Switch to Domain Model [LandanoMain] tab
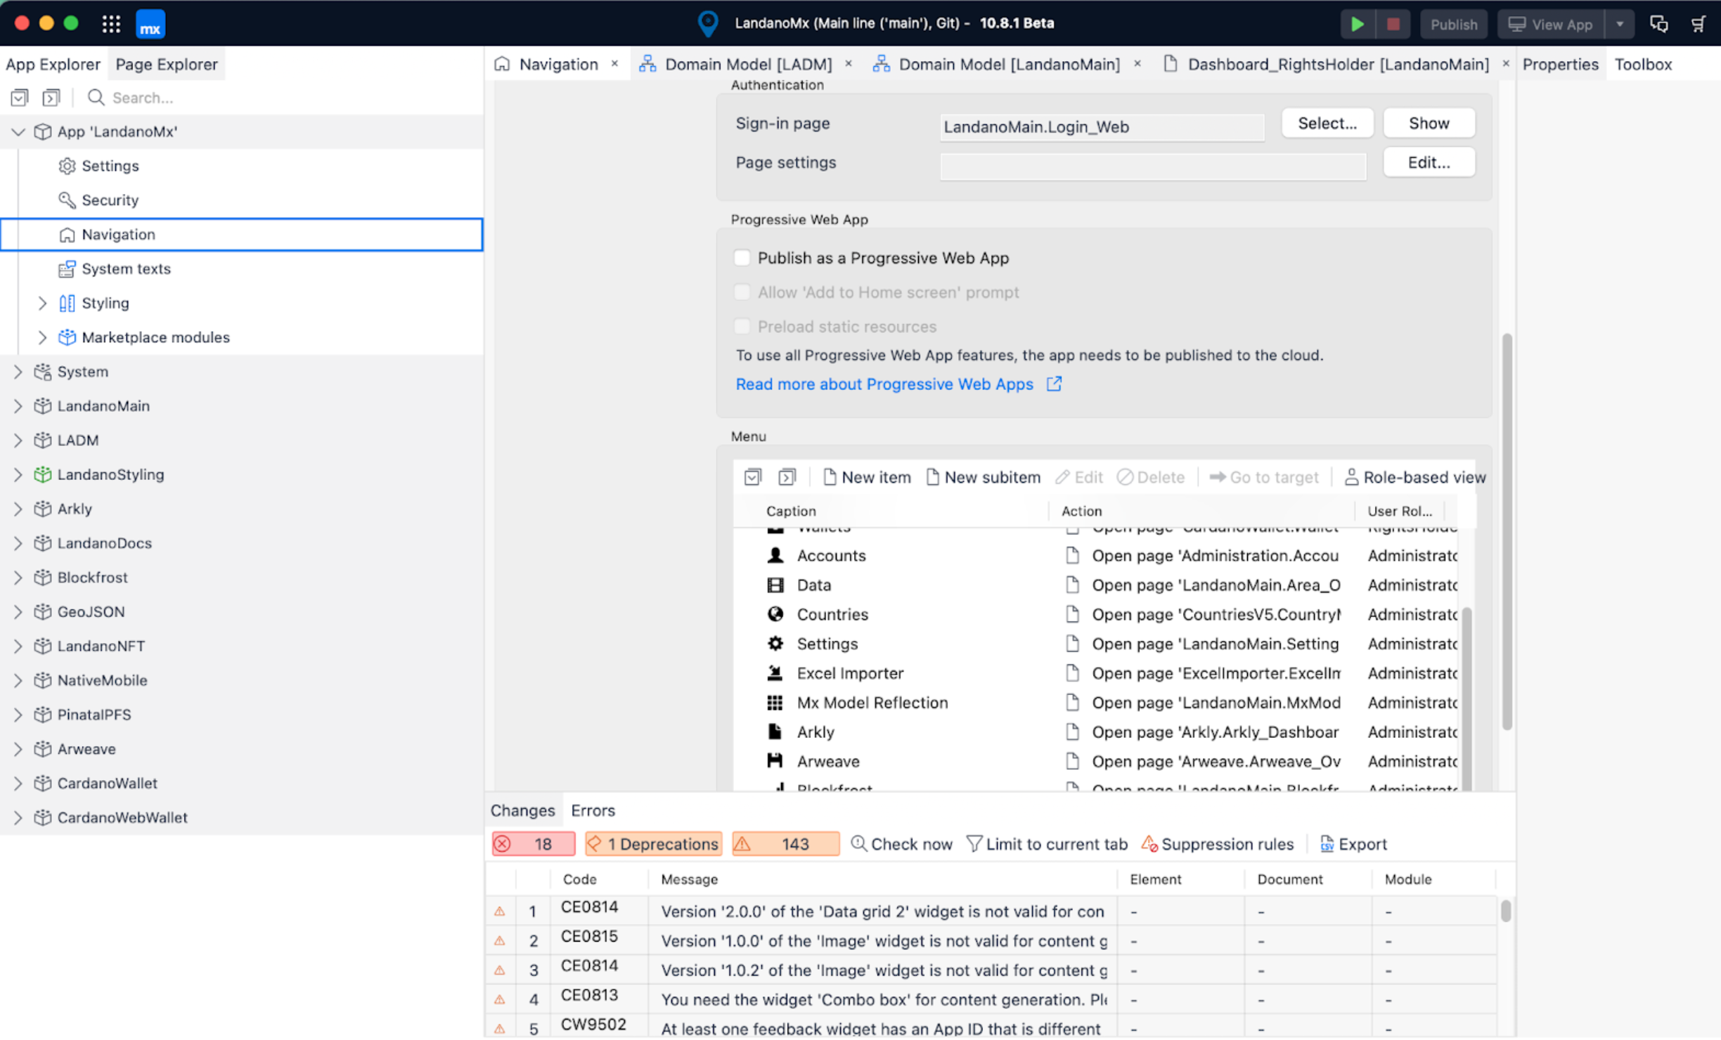Image resolution: width=1721 pixels, height=1040 pixels. tap(1009, 64)
